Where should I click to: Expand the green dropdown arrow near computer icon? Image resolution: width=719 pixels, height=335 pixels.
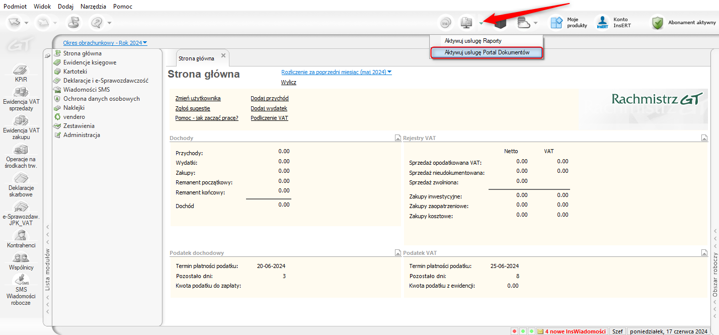coord(482,23)
